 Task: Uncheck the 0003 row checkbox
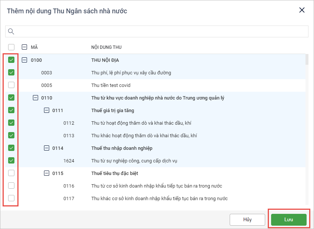point(11,73)
